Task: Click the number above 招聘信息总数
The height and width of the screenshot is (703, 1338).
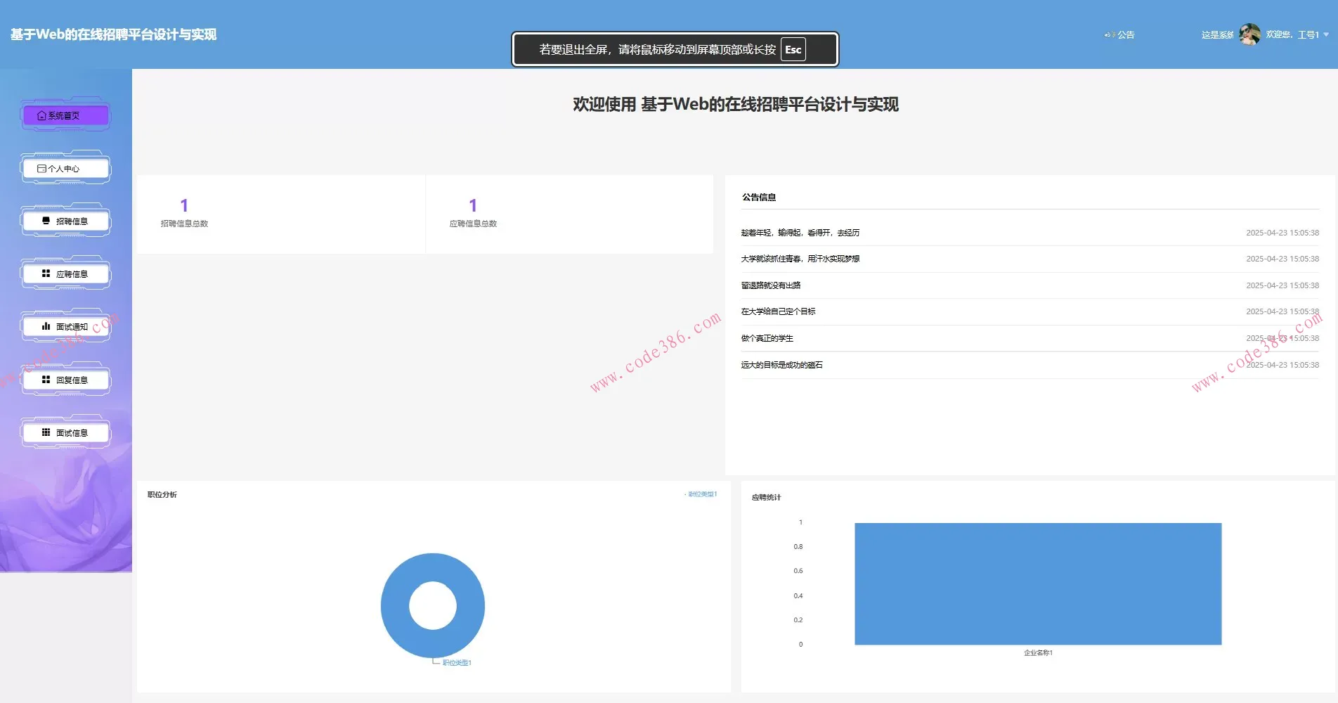Action: (x=184, y=205)
